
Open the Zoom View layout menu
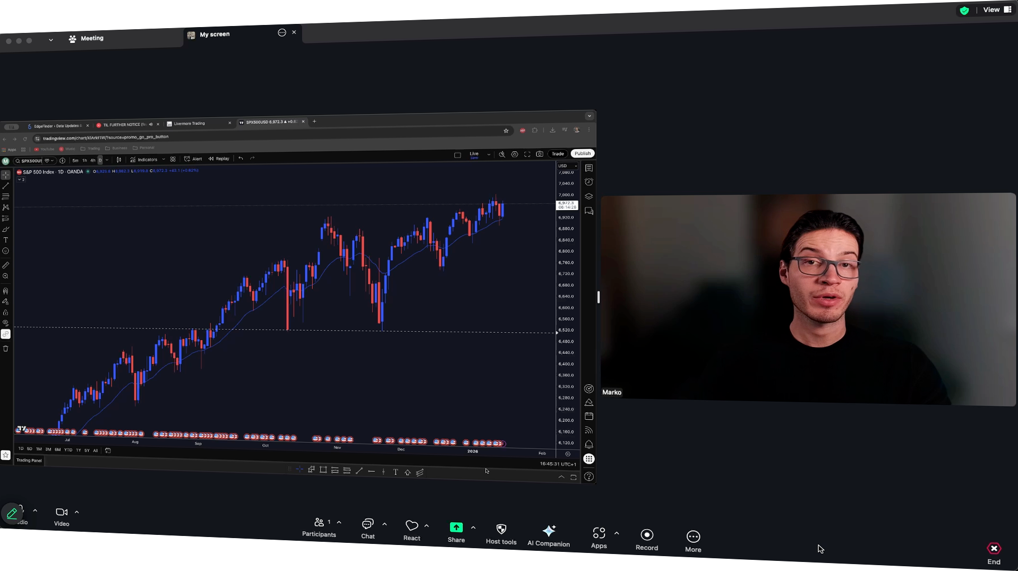click(997, 10)
